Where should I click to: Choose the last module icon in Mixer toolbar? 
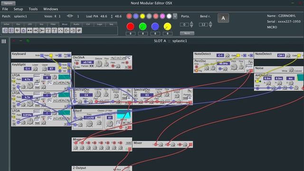pyautogui.click(x=79, y=30)
